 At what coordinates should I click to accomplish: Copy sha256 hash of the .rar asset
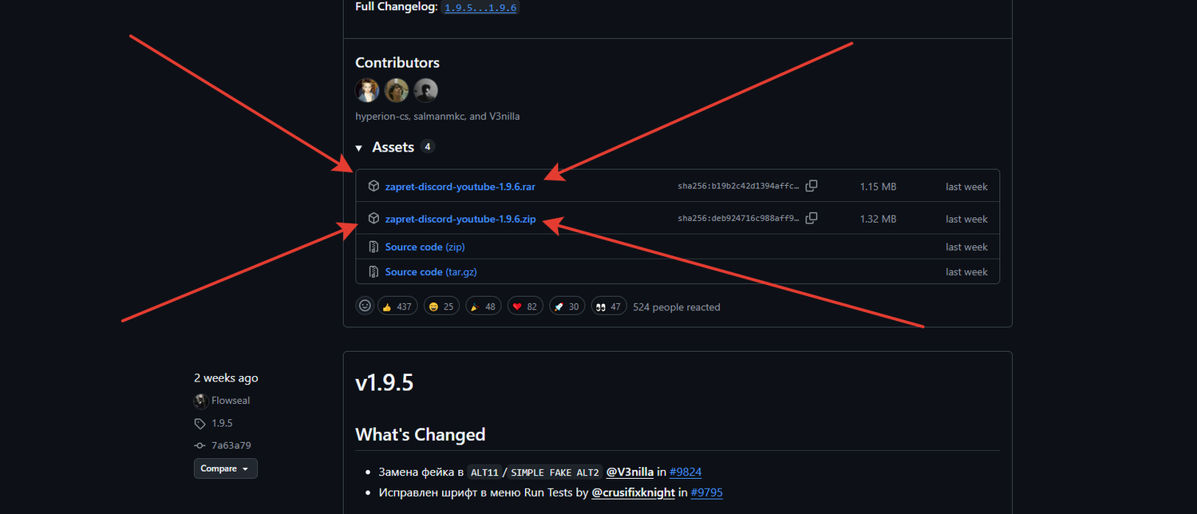[812, 186]
